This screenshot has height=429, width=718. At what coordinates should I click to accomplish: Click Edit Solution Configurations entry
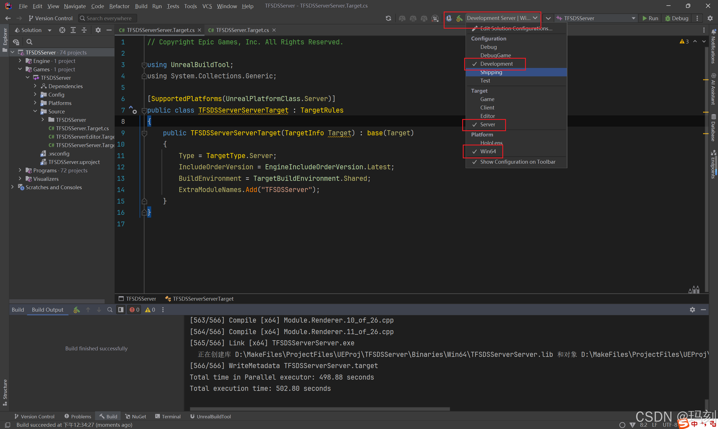point(516,28)
